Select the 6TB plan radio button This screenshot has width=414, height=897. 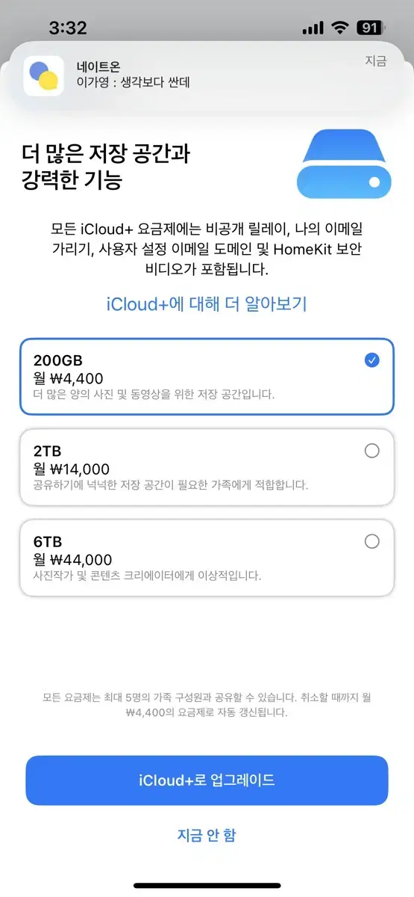371,542
